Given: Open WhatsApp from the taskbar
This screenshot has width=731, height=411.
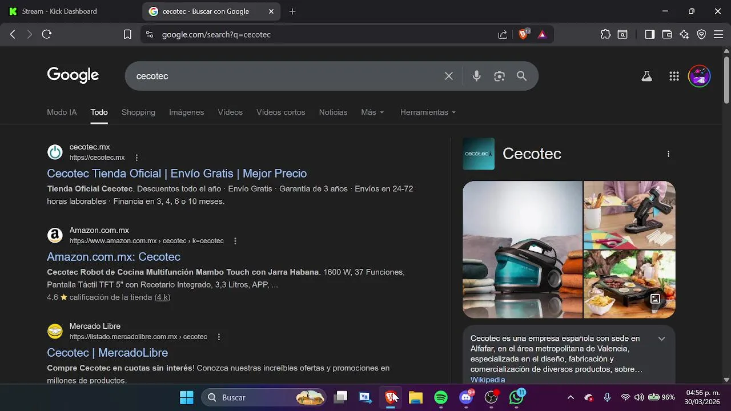Looking at the screenshot, I should (516, 397).
